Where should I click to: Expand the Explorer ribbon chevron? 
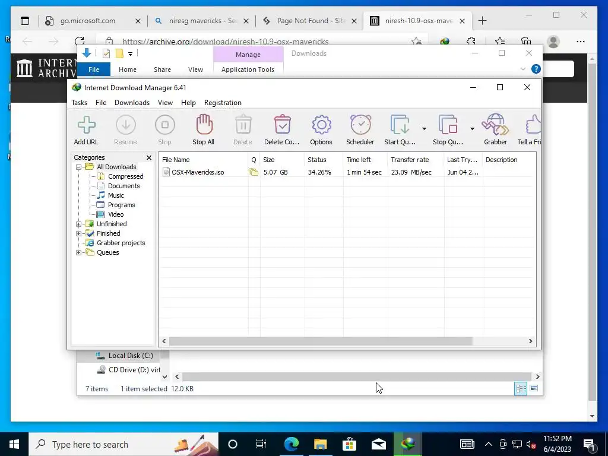pyautogui.click(x=523, y=69)
